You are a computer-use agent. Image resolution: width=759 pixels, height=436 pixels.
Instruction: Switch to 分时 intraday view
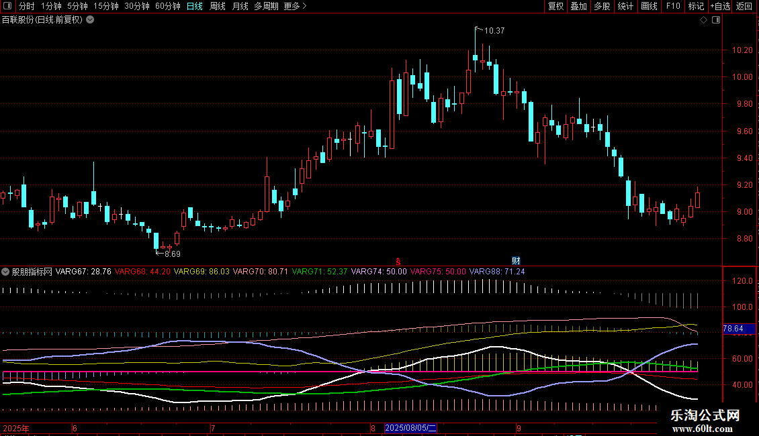point(27,6)
